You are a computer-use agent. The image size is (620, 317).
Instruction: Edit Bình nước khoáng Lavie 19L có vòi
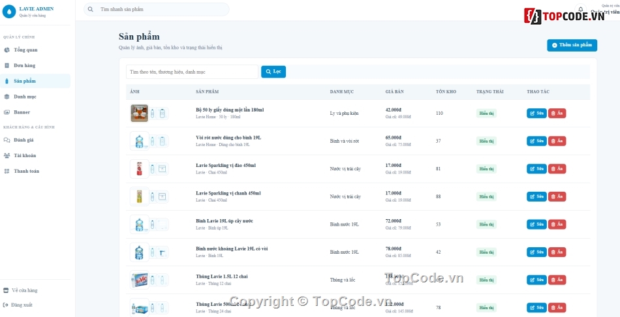tap(536, 252)
